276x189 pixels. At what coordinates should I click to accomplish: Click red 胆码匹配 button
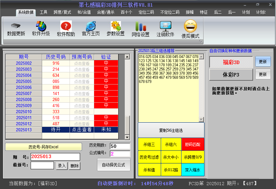(x=193, y=144)
